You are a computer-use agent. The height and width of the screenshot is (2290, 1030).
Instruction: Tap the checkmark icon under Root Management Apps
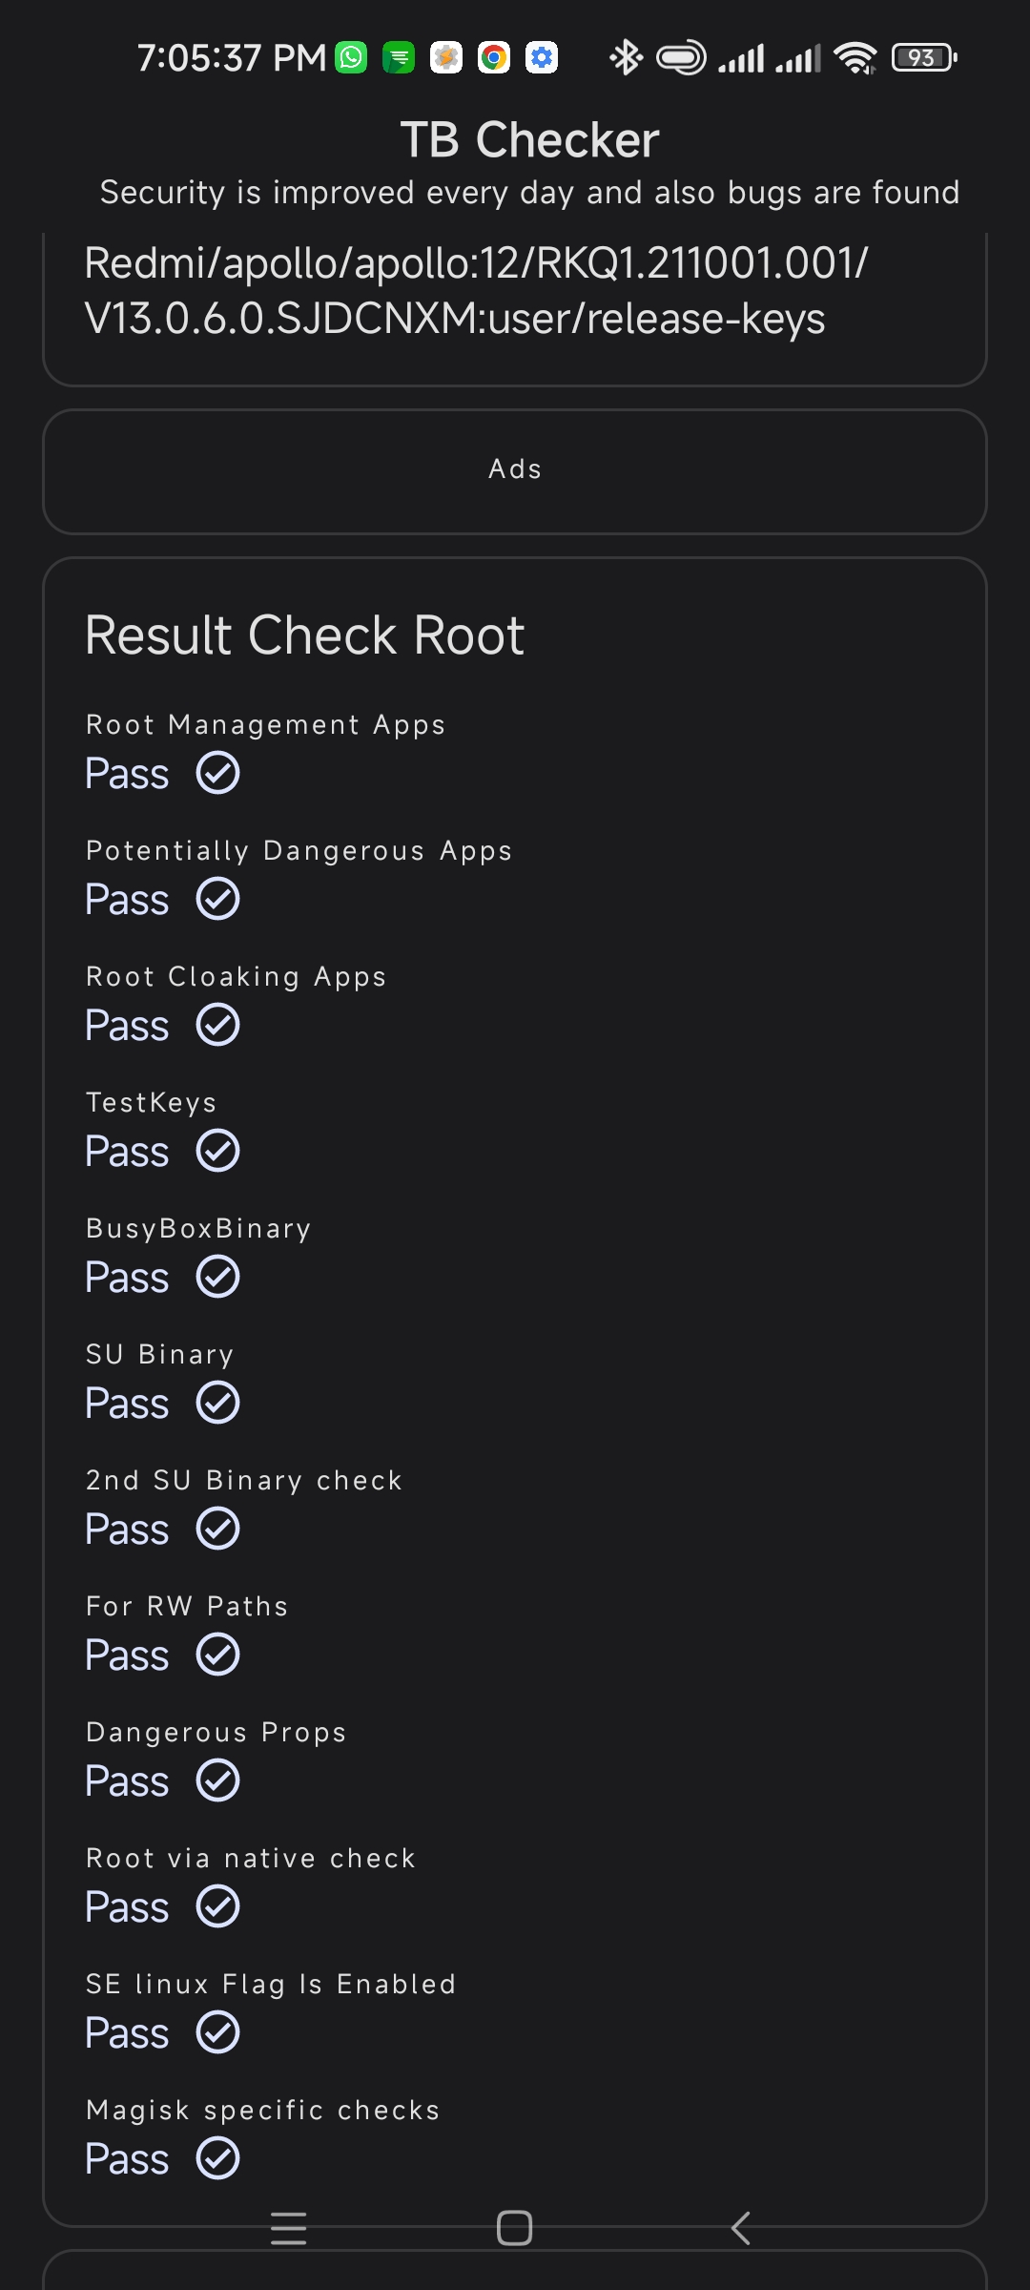coord(217,773)
